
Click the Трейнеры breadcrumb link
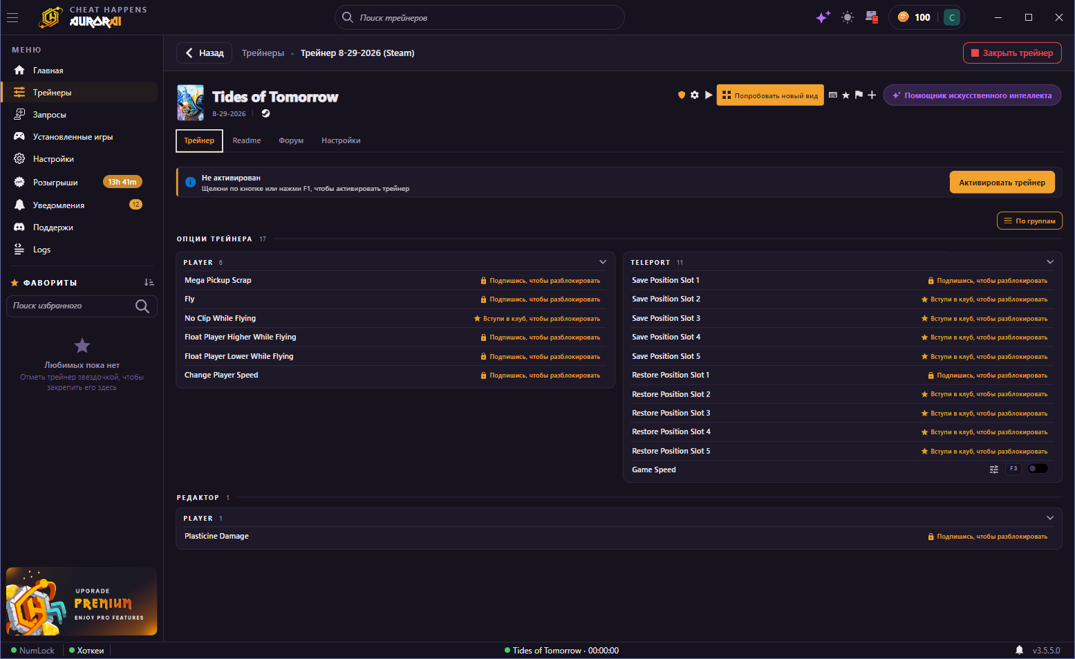click(263, 53)
